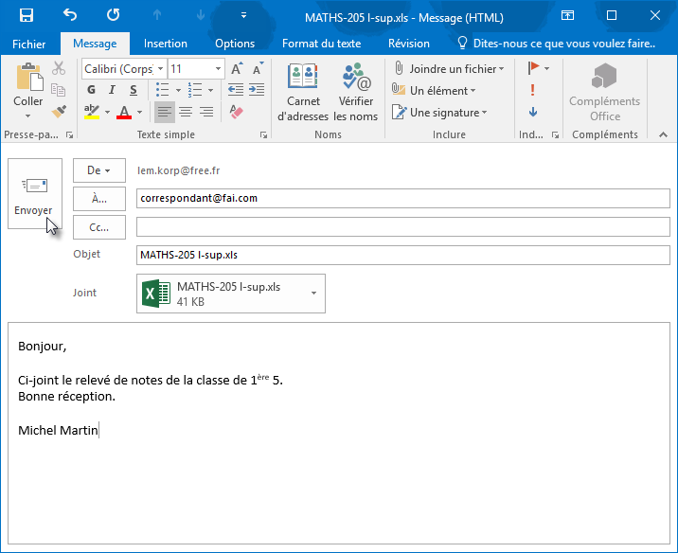Click the format painter brush icon

(x=59, y=112)
